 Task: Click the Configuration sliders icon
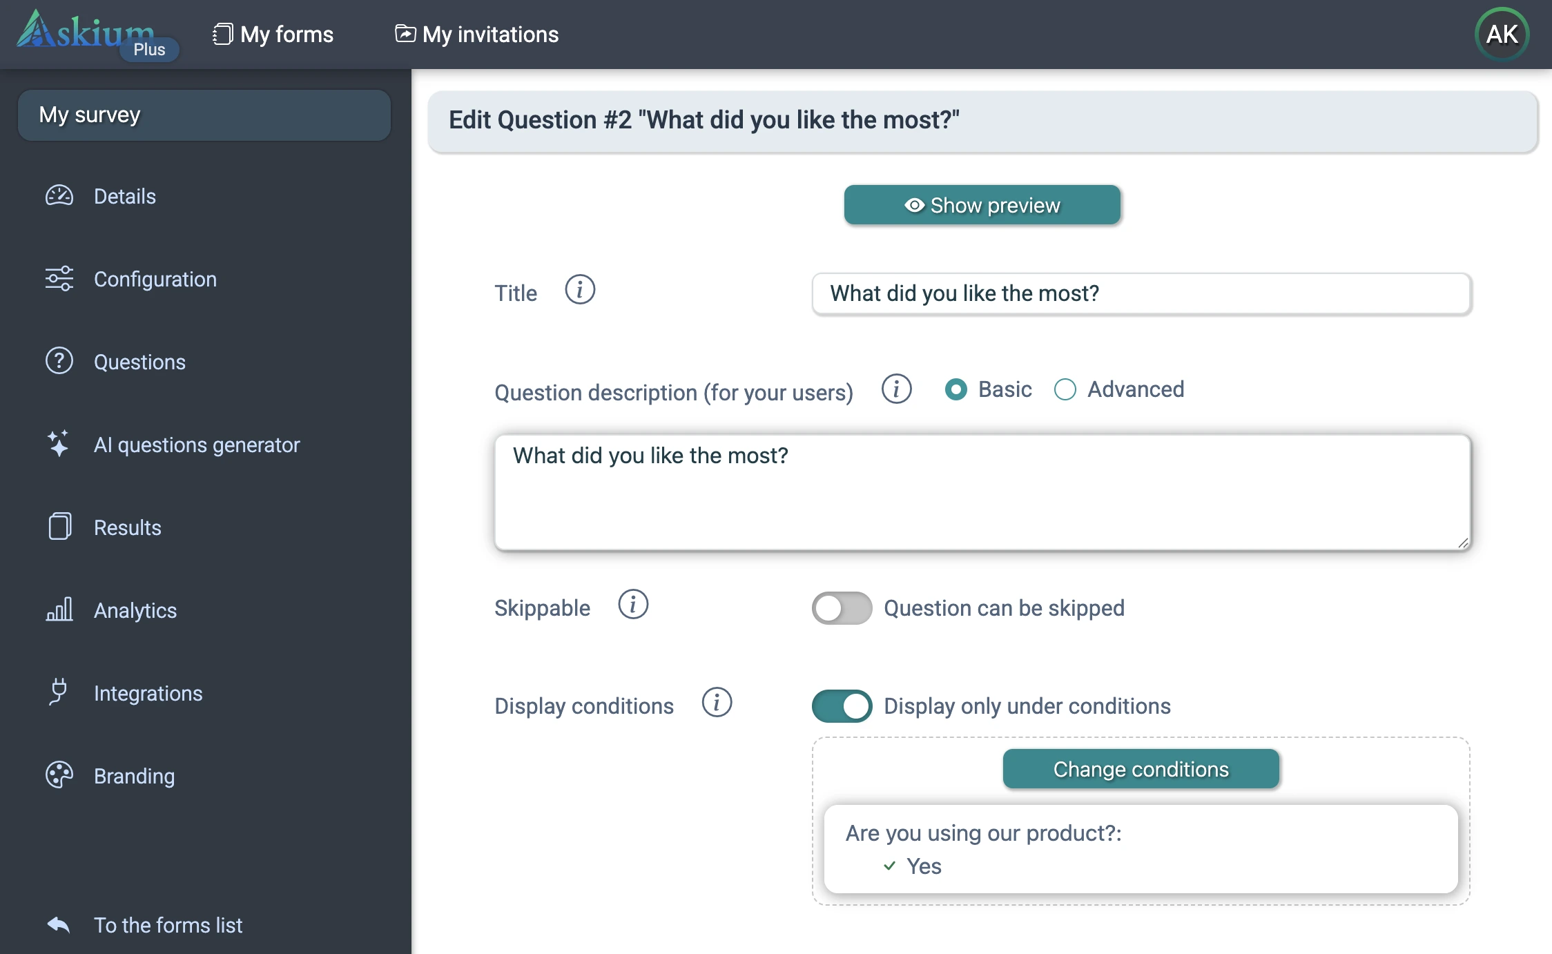click(x=59, y=279)
